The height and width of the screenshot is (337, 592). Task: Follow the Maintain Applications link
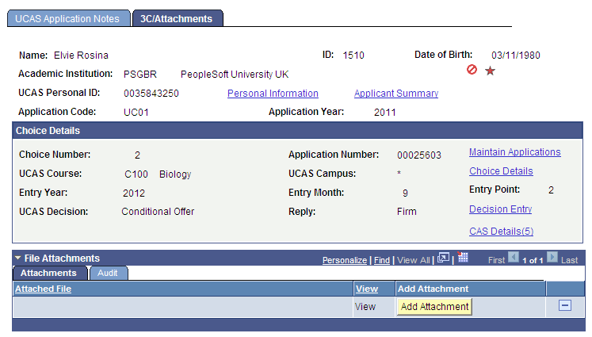(x=514, y=152)
